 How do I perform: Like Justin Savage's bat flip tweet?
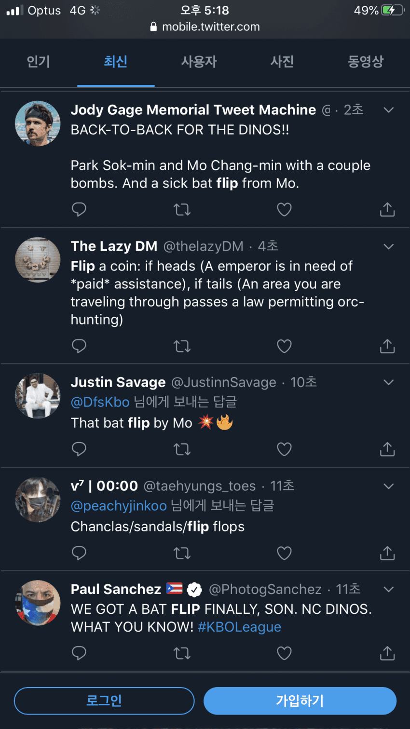click(x=284, y=449)
